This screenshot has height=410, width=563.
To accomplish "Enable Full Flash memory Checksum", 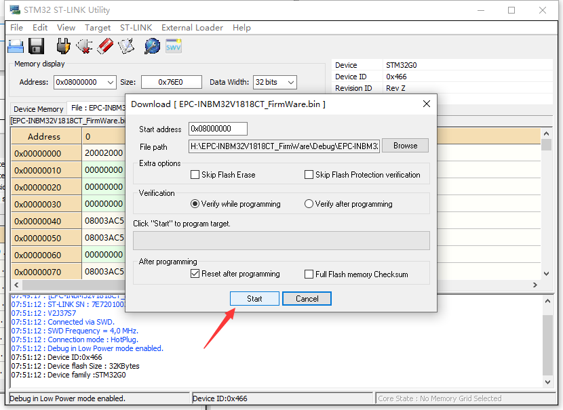I will [309, 274].
